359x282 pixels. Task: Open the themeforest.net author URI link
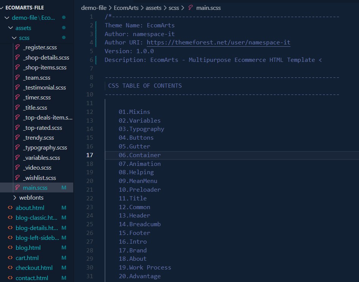[x=218, y=43]
